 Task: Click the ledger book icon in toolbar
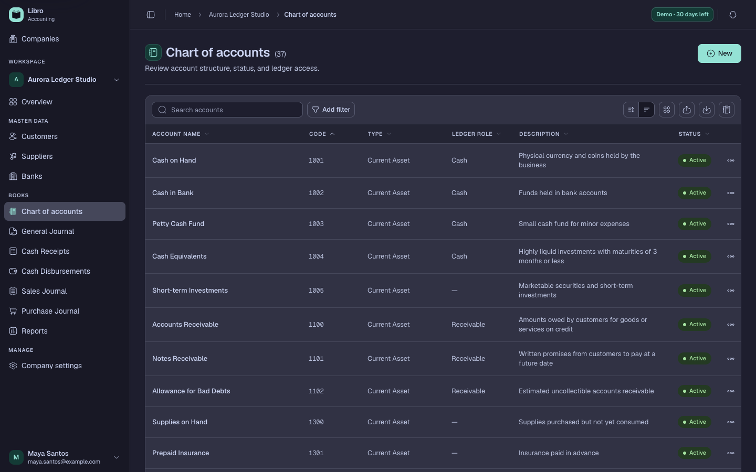[x=727, y=110]
